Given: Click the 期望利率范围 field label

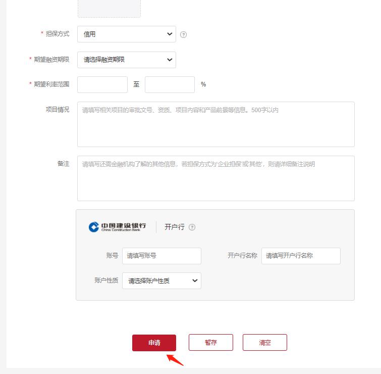Looking at the screenshot, I should click(51, 84).
